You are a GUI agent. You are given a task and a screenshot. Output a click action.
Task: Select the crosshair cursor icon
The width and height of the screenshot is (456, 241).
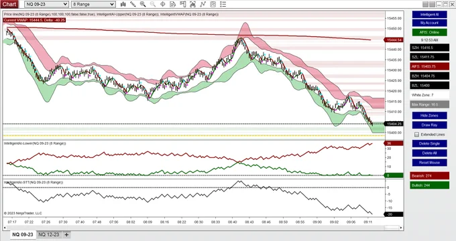tap(162, 4)
